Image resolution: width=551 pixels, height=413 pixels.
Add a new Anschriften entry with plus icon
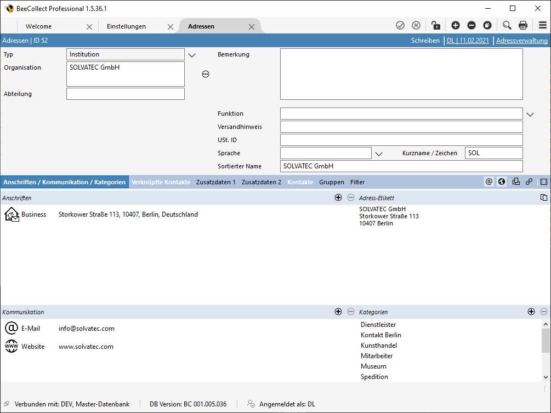(x=338, y=197)
